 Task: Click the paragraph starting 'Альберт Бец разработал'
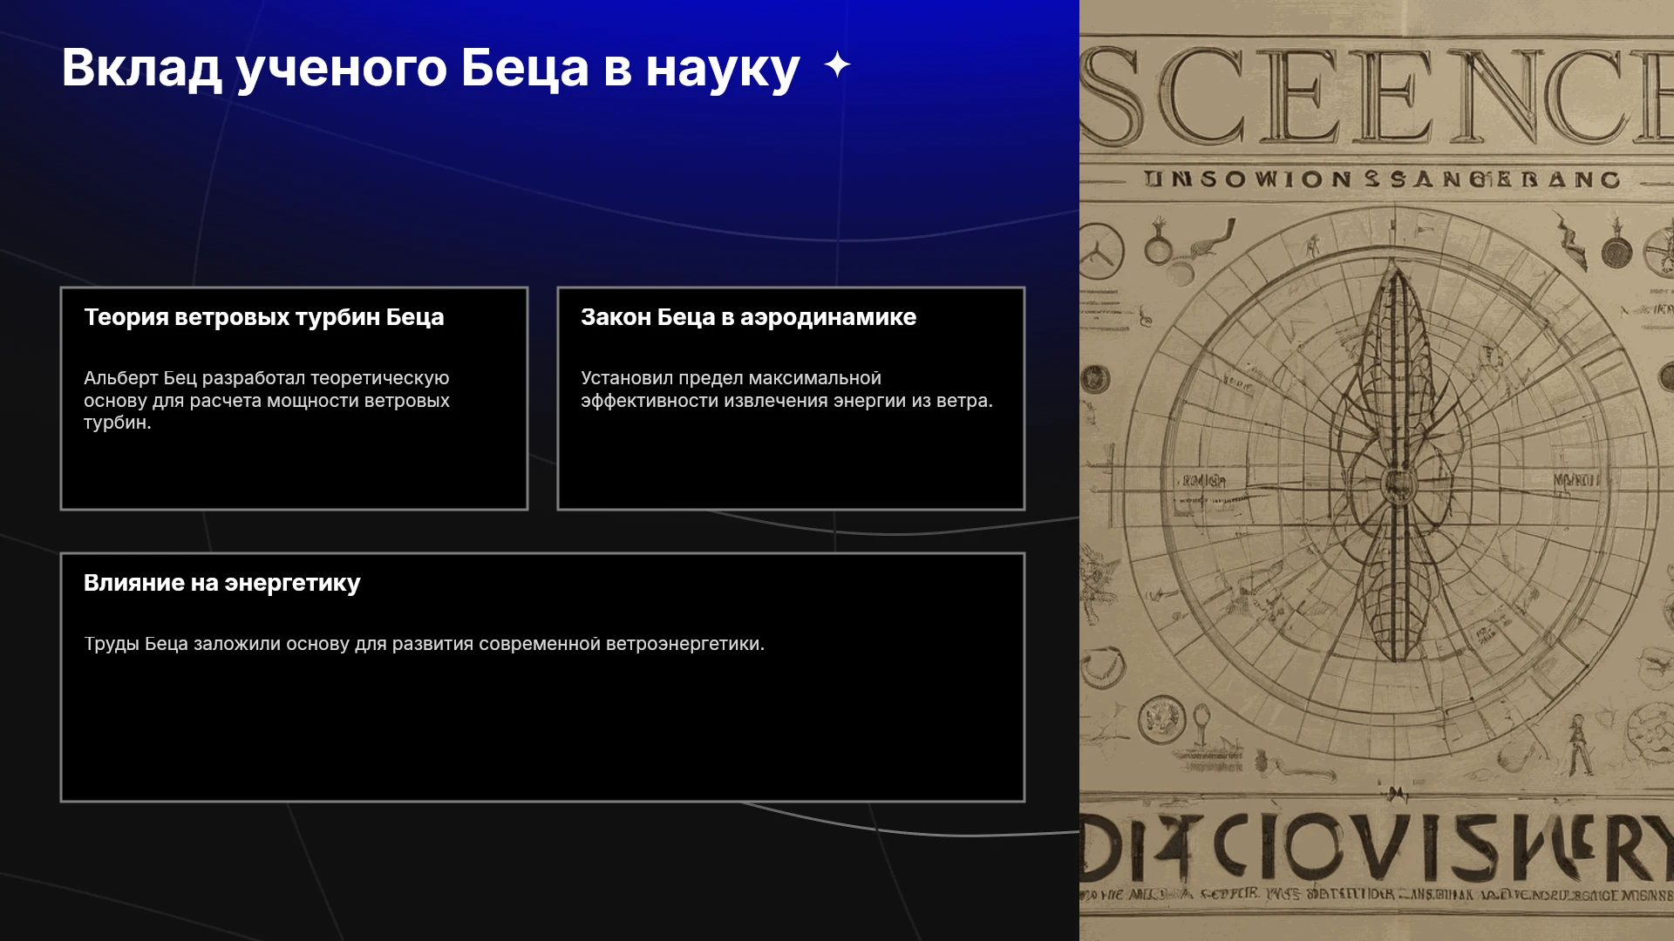point(267,400)
